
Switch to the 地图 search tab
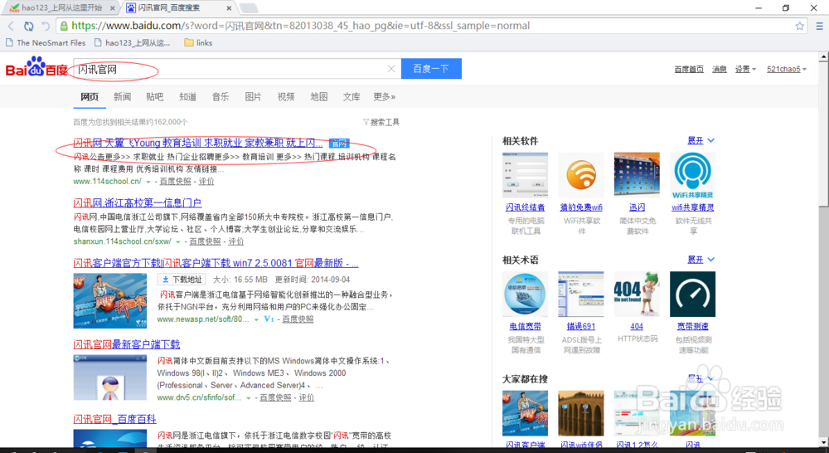[319, 97]
